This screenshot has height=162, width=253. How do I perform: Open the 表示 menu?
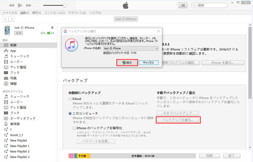[37, 13]
